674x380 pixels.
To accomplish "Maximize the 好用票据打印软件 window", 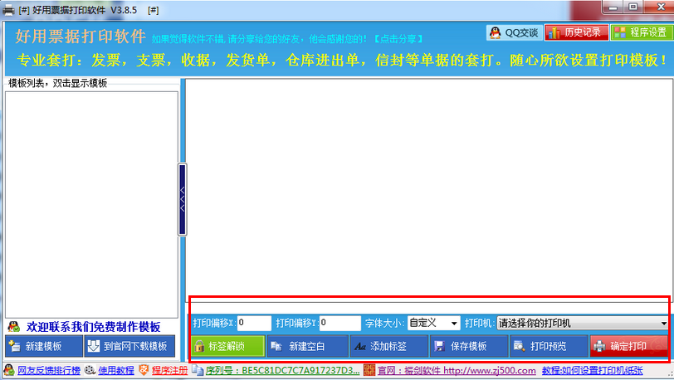I will click(632, 7).
